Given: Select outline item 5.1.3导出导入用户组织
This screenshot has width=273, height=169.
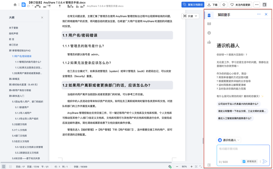Looking at the screenshot, I should click(27, 119).
